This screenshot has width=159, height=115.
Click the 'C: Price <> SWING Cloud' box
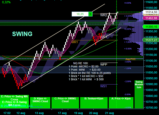(65, 103)
